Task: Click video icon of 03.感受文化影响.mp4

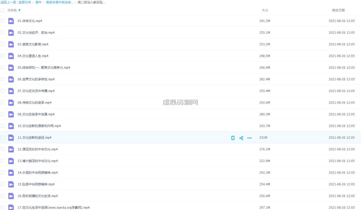Action: point(11,44)
